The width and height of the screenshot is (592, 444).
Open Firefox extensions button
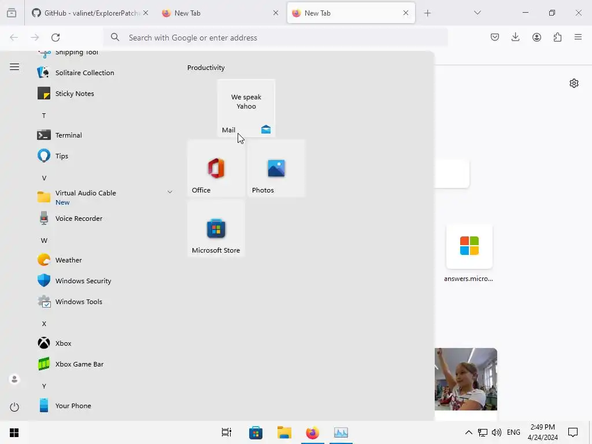[557, 37]
